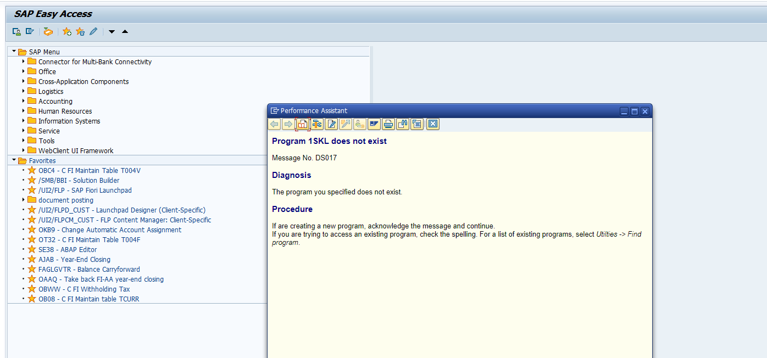Click the binoculars Find icon

pyautogui.click(x=403, y=124)
